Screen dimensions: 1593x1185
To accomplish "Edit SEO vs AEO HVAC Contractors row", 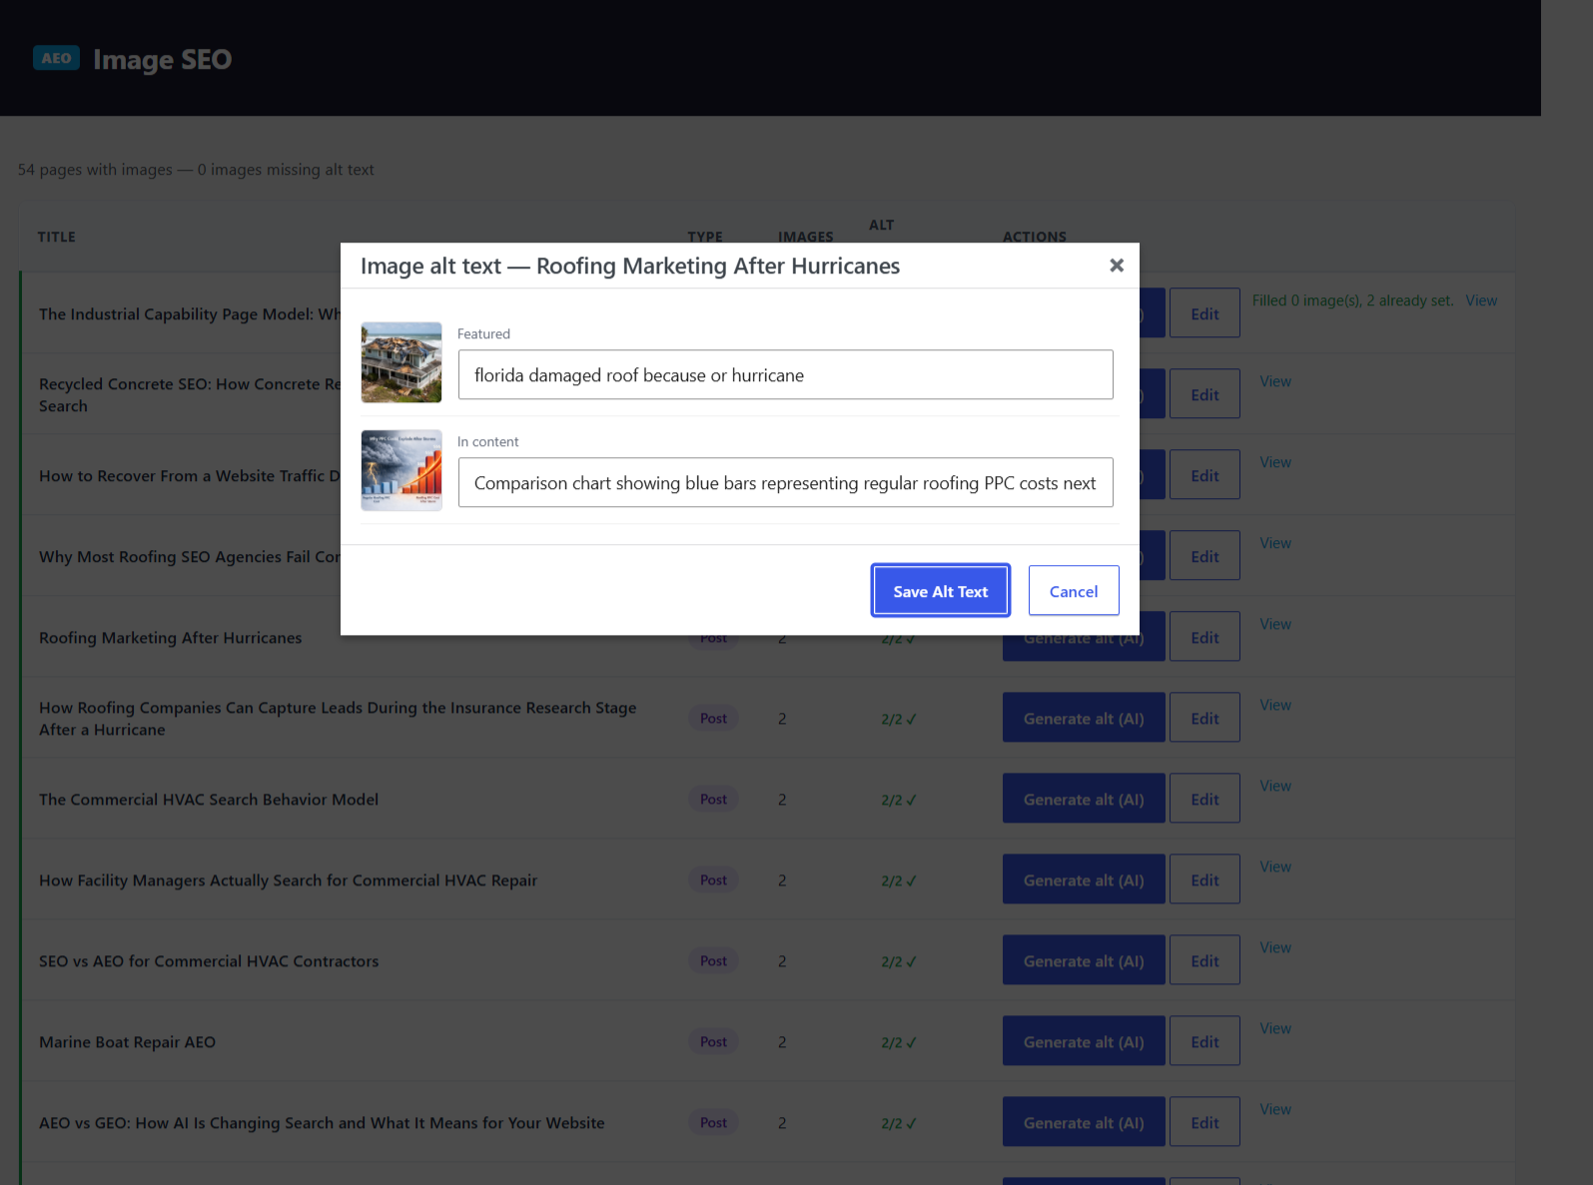I will pos(1204,960).
